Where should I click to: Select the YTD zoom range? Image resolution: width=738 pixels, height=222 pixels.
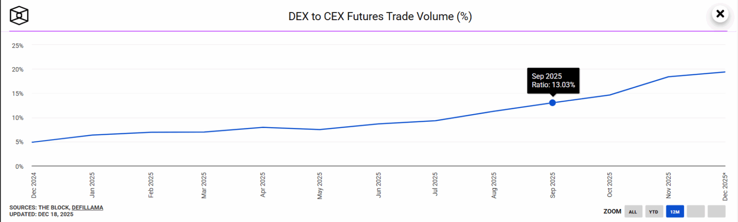click(x=654, y=211)
